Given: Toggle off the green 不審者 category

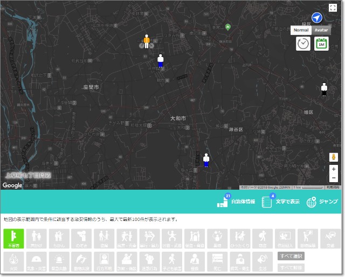Looking at the screenshot, I should 13,238.
